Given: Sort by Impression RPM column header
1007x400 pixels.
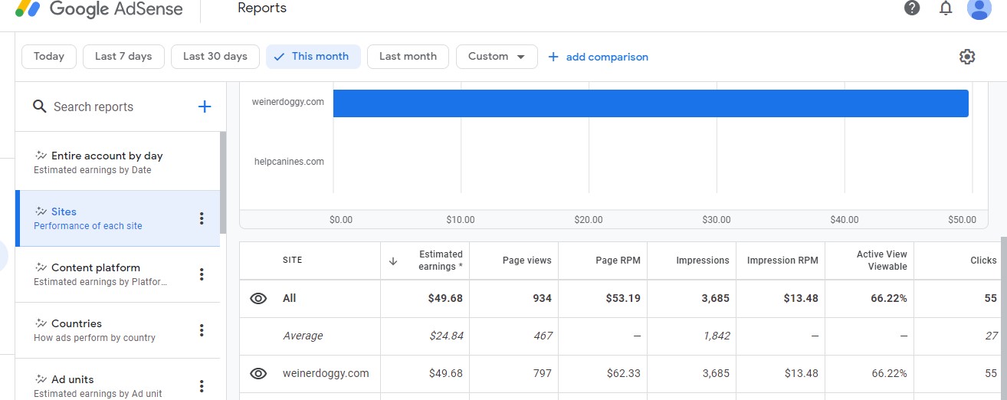Looking at the screenshot, I should (782, 261).
